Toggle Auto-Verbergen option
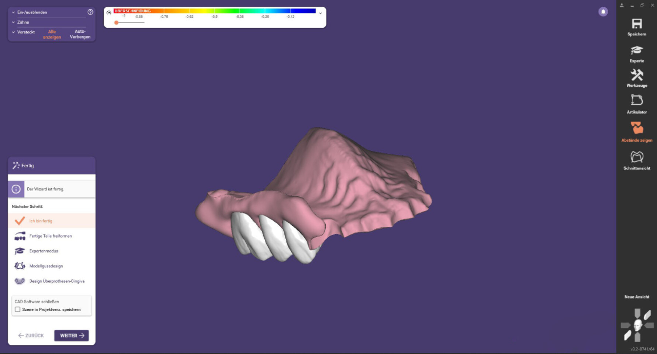Image resolution: width=657 pixels, height=354 pixels. click(x=80, y=34)
